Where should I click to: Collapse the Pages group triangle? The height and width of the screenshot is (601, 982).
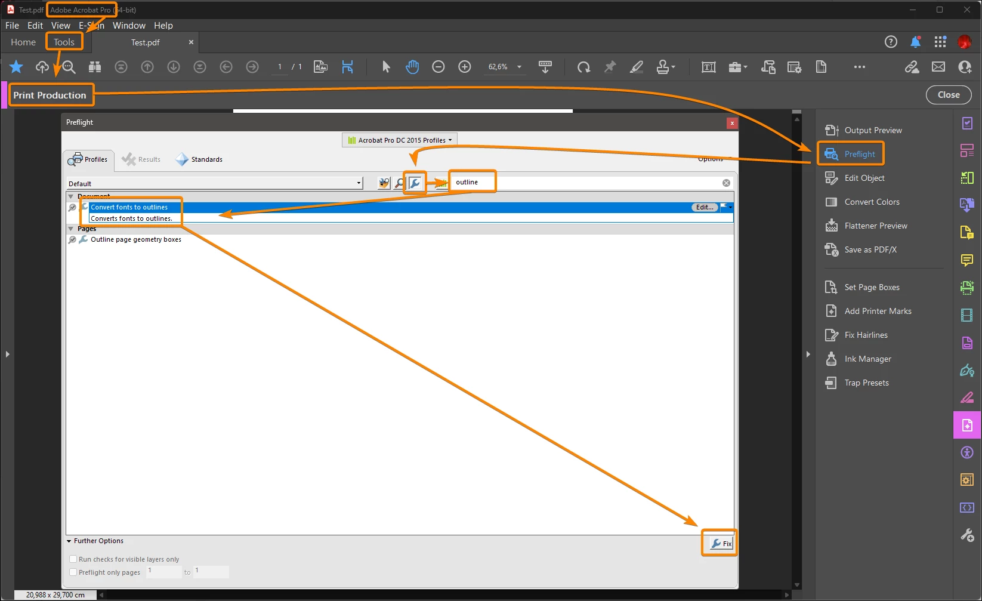71,229
